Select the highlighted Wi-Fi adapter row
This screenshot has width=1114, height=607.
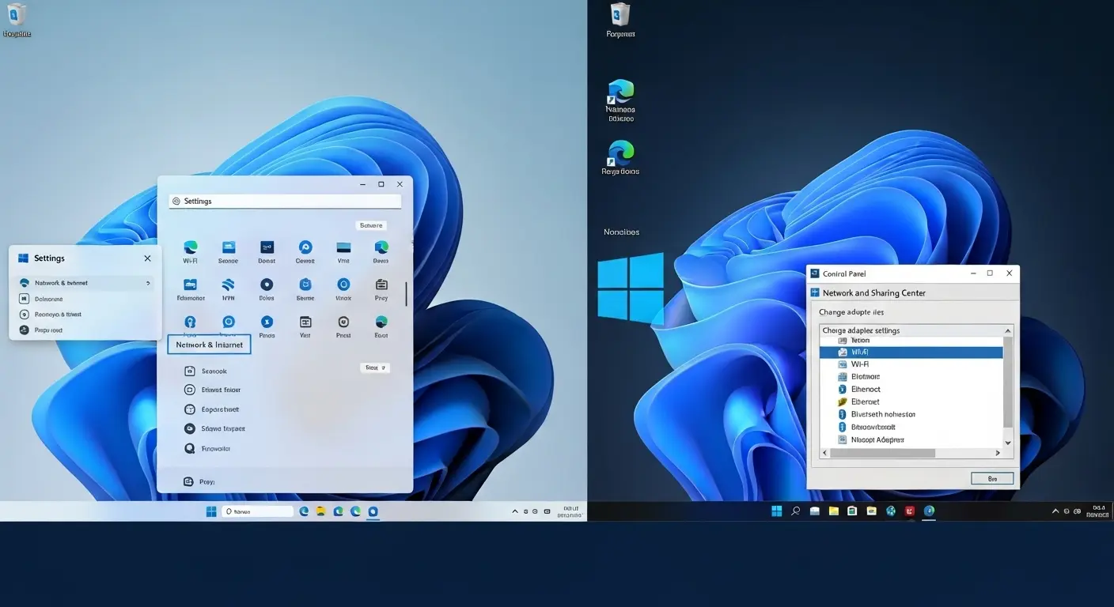pos(911,352)
